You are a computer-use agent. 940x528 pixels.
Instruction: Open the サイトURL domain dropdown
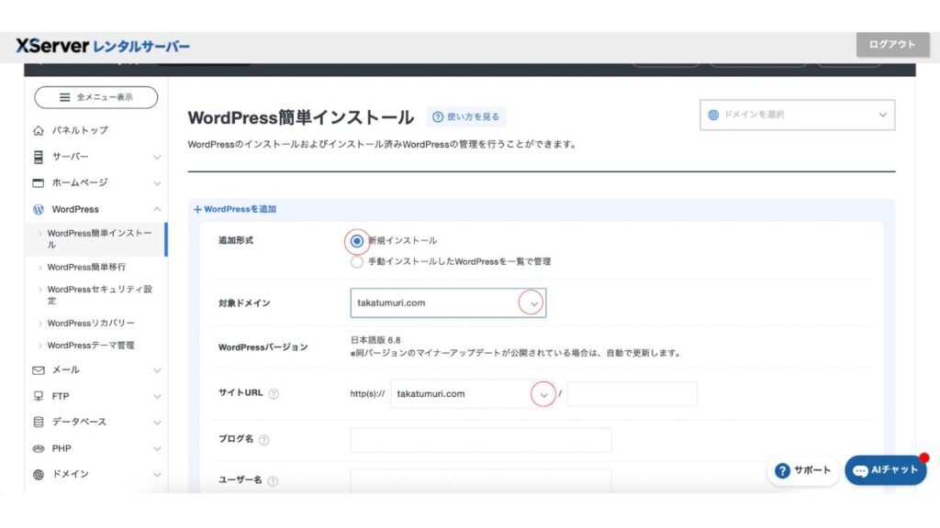tap(473, 394)
